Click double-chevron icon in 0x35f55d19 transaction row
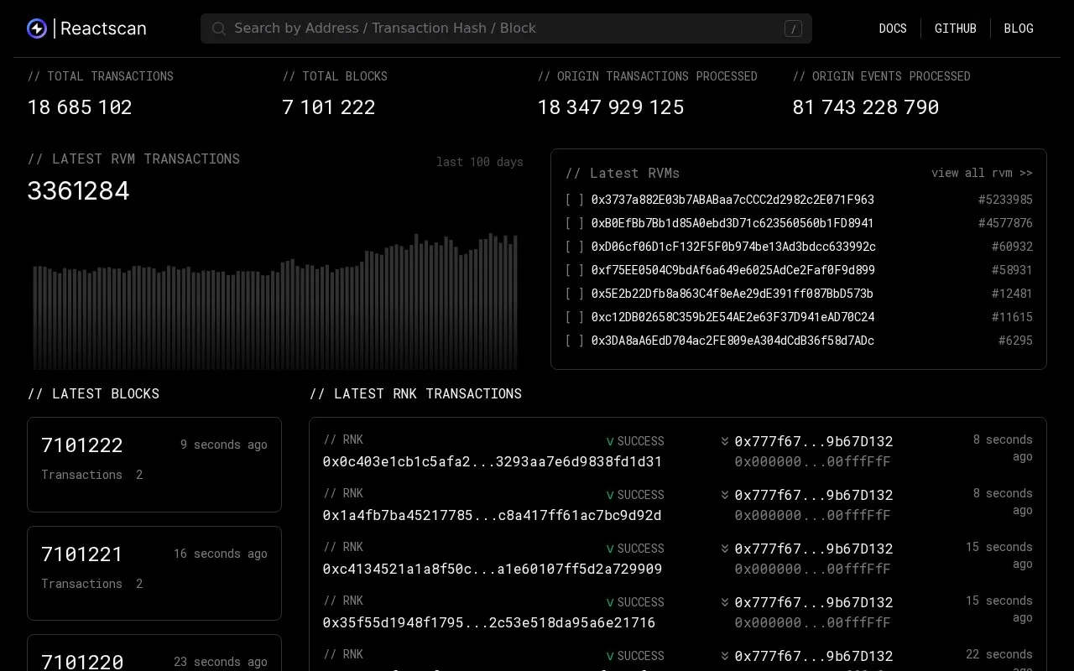This screenshot has width=1074, height=671. click(x=725, y=602)
